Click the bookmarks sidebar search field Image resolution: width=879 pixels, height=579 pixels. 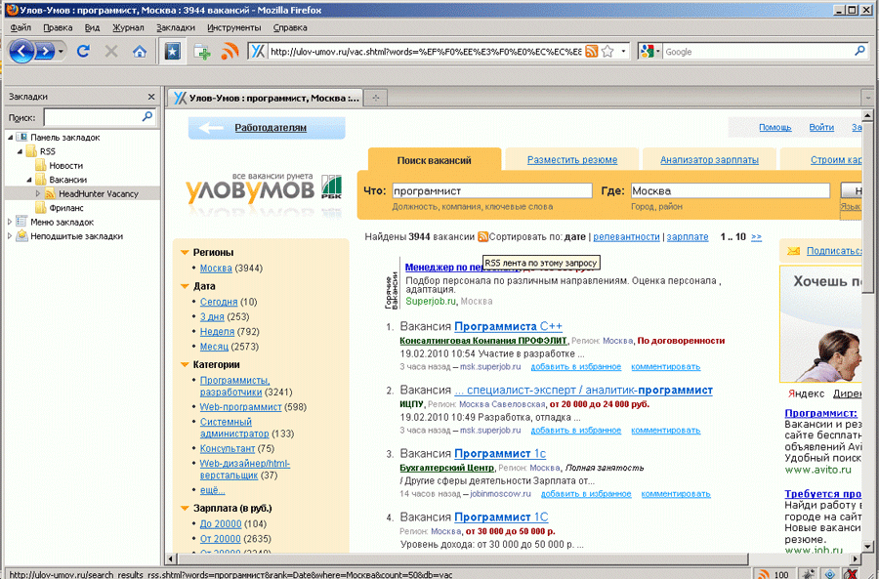(x=92, y=117)
